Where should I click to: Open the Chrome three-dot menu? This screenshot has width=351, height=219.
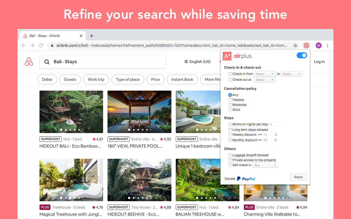327,45
